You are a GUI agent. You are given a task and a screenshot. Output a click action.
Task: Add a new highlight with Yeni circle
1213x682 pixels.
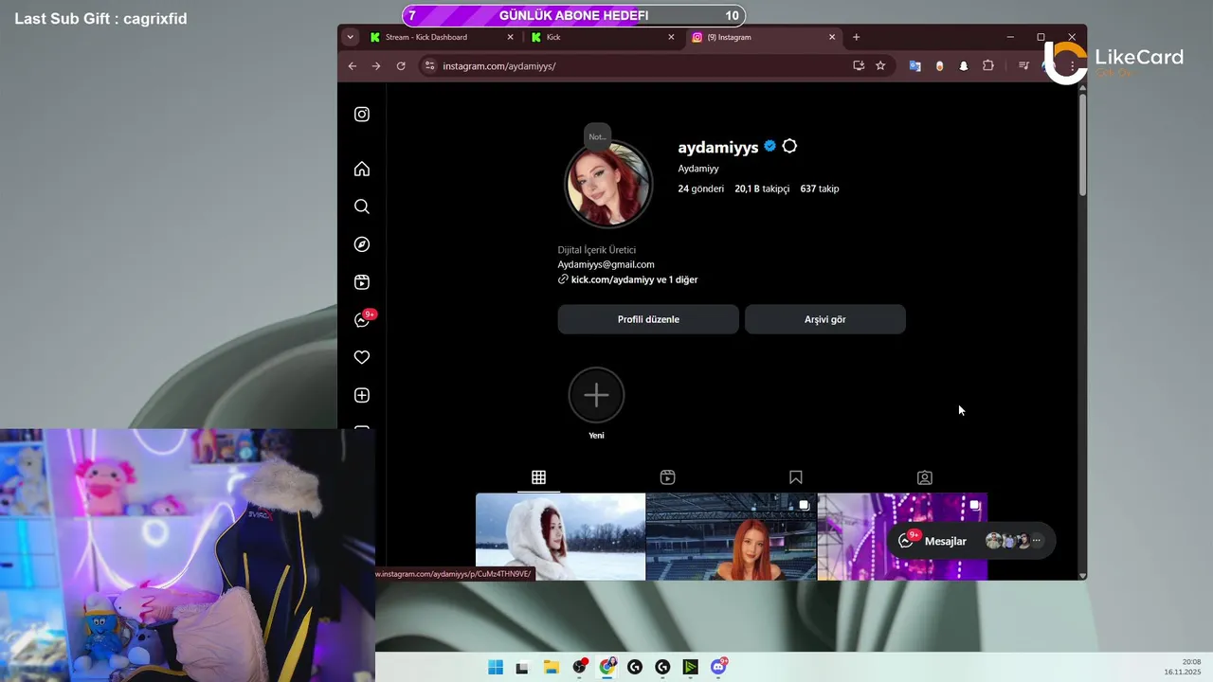[x=596, y=395]
